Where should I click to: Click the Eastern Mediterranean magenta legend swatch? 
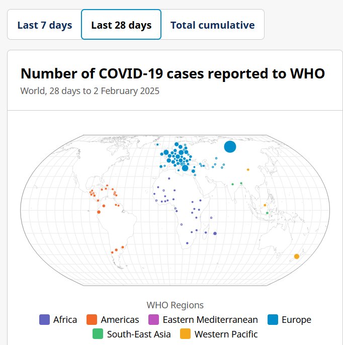pos(153,320)
